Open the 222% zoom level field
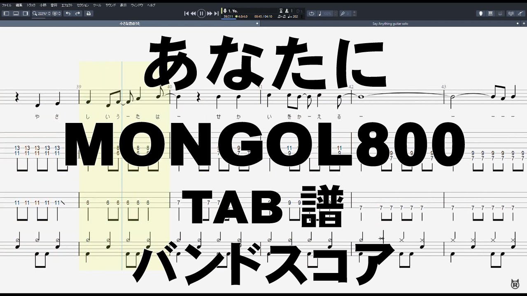527x296 pixels. click(42, 14)
